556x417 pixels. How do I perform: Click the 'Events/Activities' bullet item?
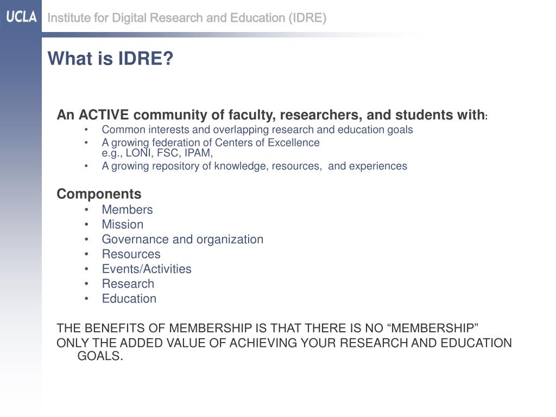pos(147,269)
